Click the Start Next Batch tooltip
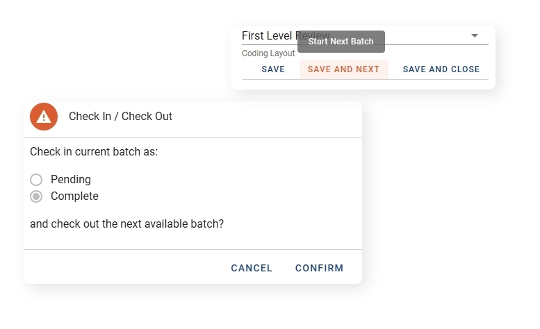540x329 pixels. pos(341,42)
